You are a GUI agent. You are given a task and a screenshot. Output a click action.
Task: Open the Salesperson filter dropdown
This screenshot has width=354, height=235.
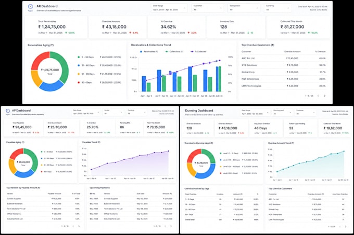click(244, 8)
